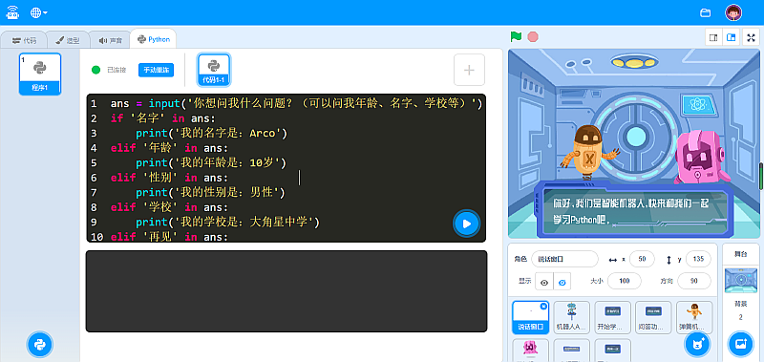Screen dimensions: 764x362
Task: Select the 机器人A sprite tile
Action: tap(571, 317)
